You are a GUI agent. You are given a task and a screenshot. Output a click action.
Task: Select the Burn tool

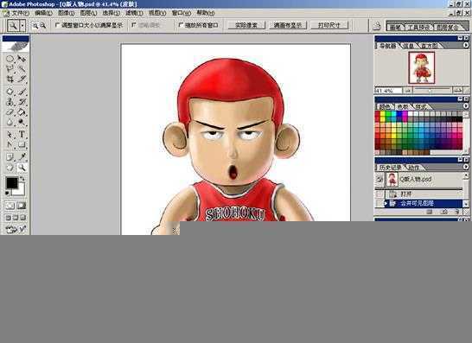pyautogui.click(x=21, y=122)
